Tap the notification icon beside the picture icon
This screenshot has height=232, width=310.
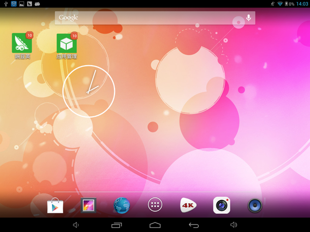(x=30, y=4)
